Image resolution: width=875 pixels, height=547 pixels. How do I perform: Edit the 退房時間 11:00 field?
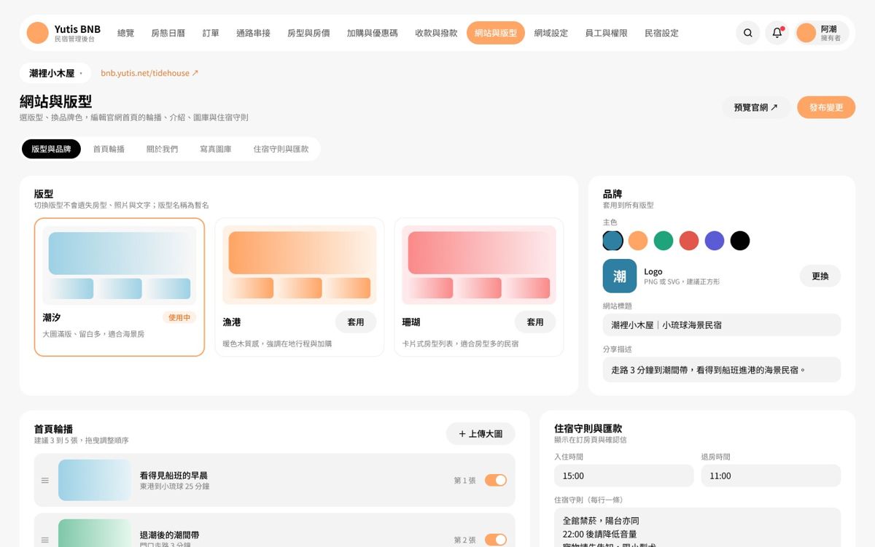(771, 476)
